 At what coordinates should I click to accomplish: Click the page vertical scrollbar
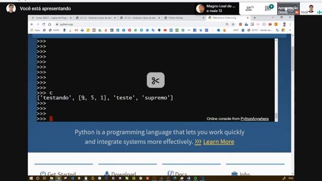(x=292, y=105)
